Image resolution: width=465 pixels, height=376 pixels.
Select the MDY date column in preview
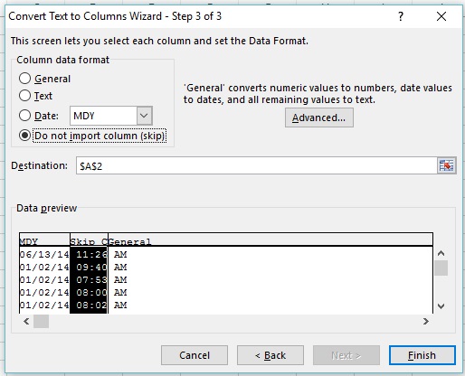point(44,273)
